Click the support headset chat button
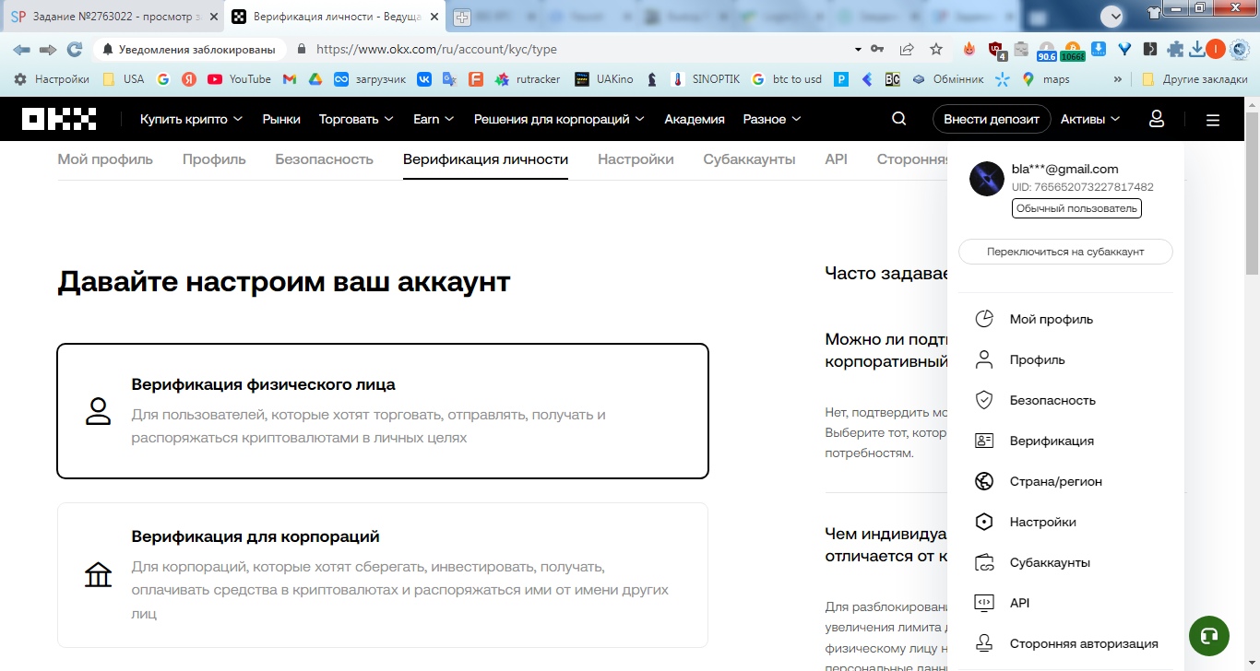The width and height of the screenshot is (1260, 671). [1209, 636]
